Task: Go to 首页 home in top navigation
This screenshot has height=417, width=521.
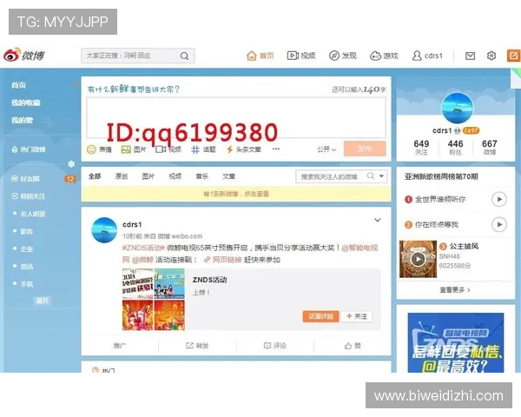Action: click(x=260, y=56)
